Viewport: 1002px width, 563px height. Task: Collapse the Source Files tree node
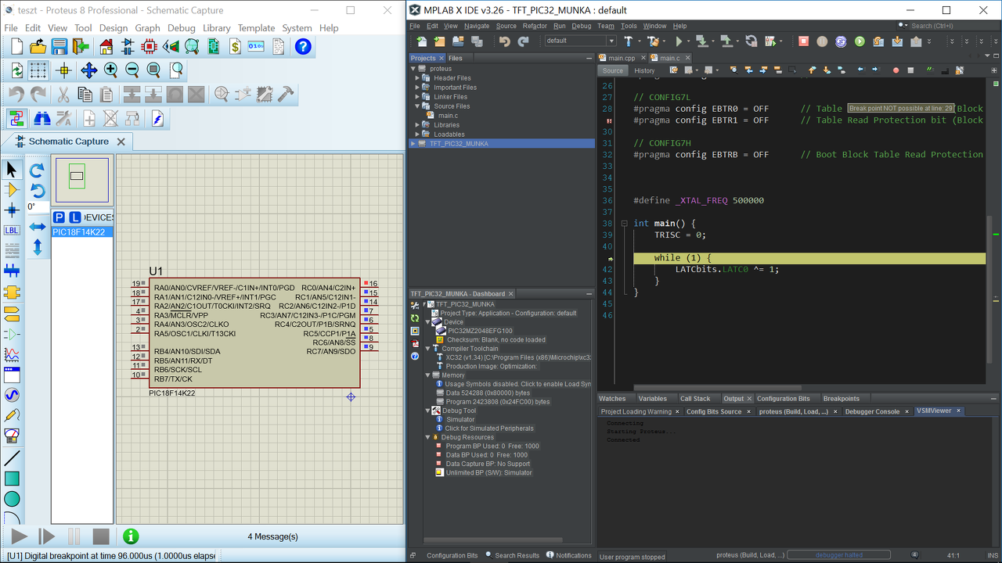click(417, 106)
